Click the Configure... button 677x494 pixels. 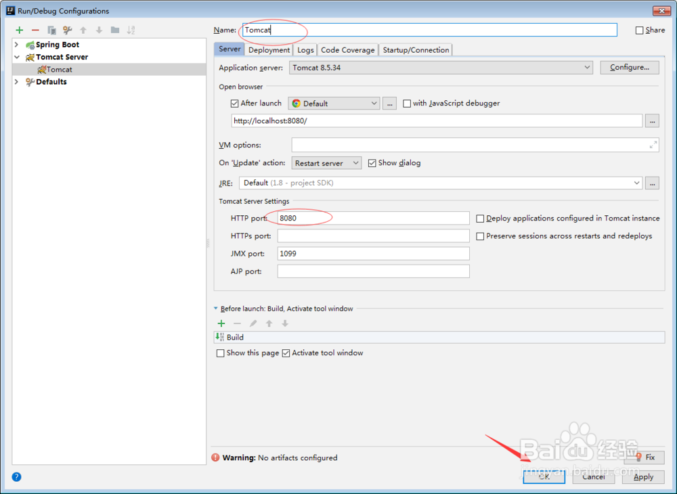tap(630, 67)
